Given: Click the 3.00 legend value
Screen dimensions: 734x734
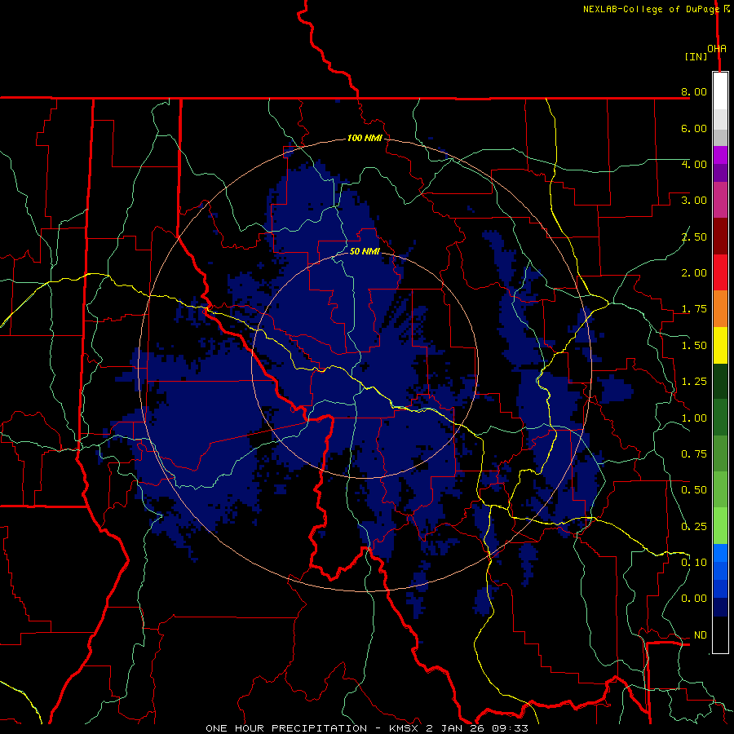Looking at the screenshot, I should [694, 201].
